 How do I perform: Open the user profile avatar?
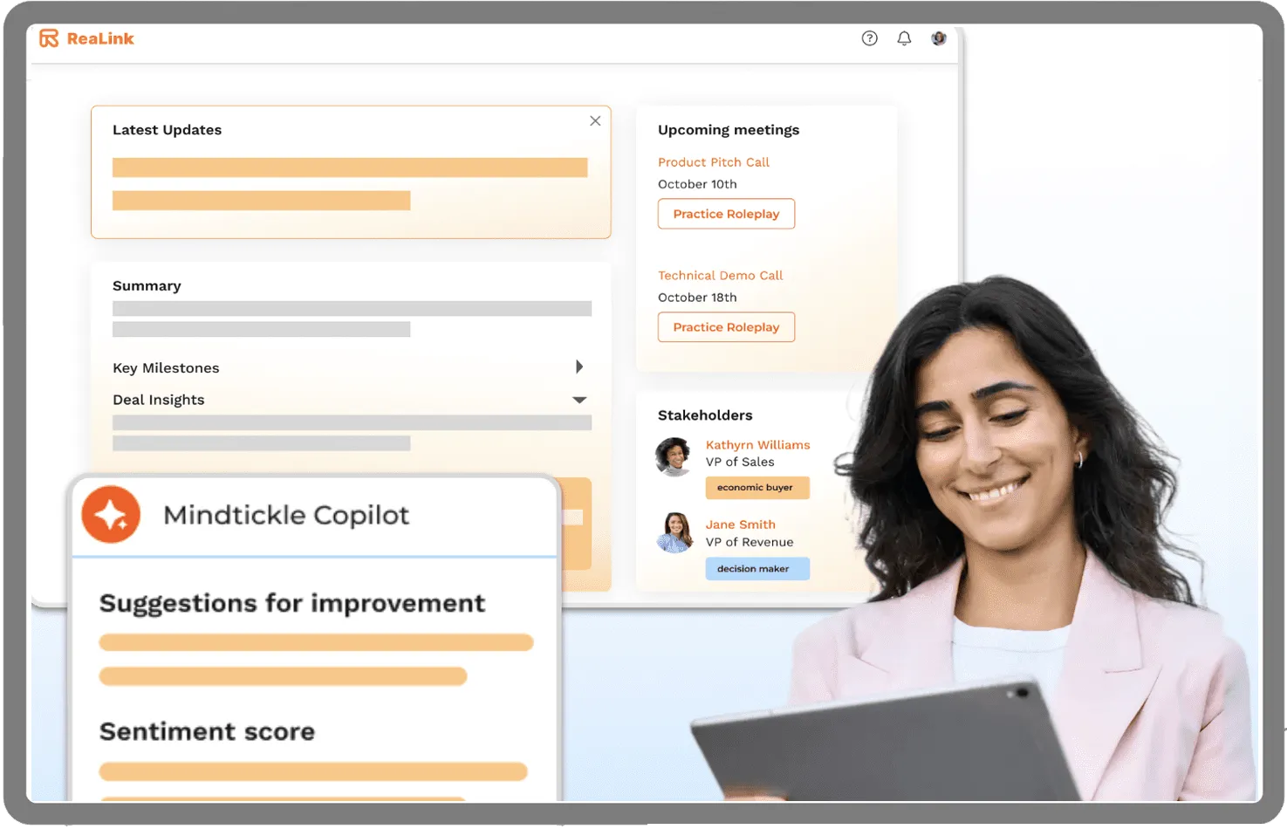tap(939, 38)
